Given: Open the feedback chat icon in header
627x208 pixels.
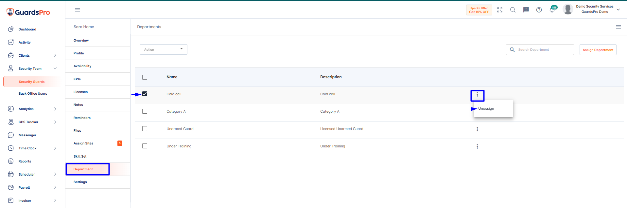Looking at the screenshot, I should (x=526, y=10).
